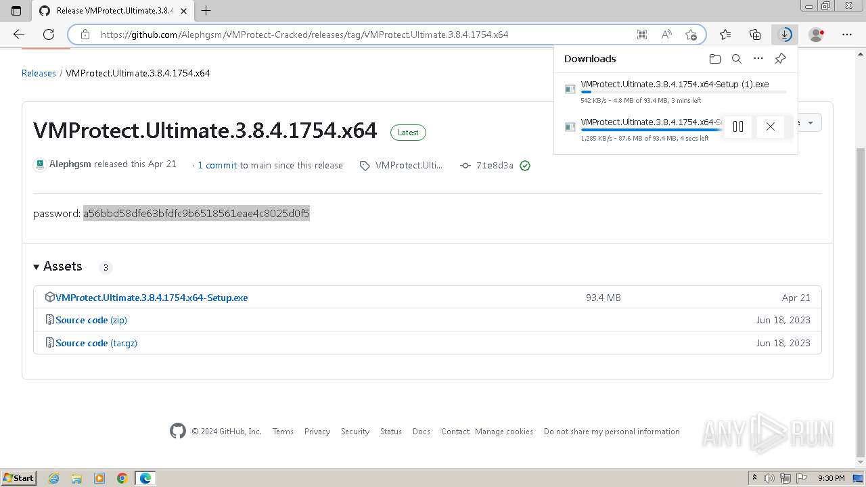Open the release page dropdown arrow behind the Downloads panel
Image resolution: width=866 pixels, height=487 pixels.
(811, 122)
